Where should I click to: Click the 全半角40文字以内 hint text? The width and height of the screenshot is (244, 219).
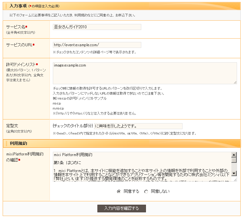[x=21, y=33]
